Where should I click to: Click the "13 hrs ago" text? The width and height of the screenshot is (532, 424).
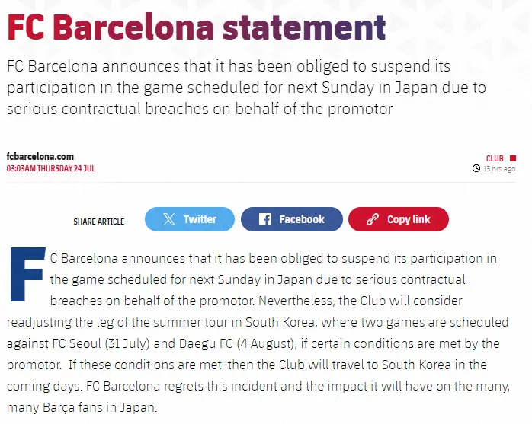click(x=499, y=168)
